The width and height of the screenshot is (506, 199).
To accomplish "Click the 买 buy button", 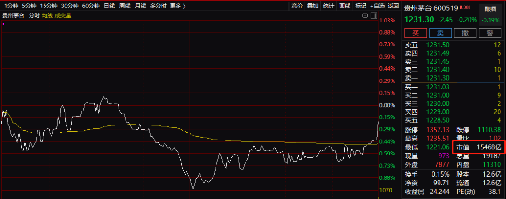I will pyautogui.click(x=416, y=33).
